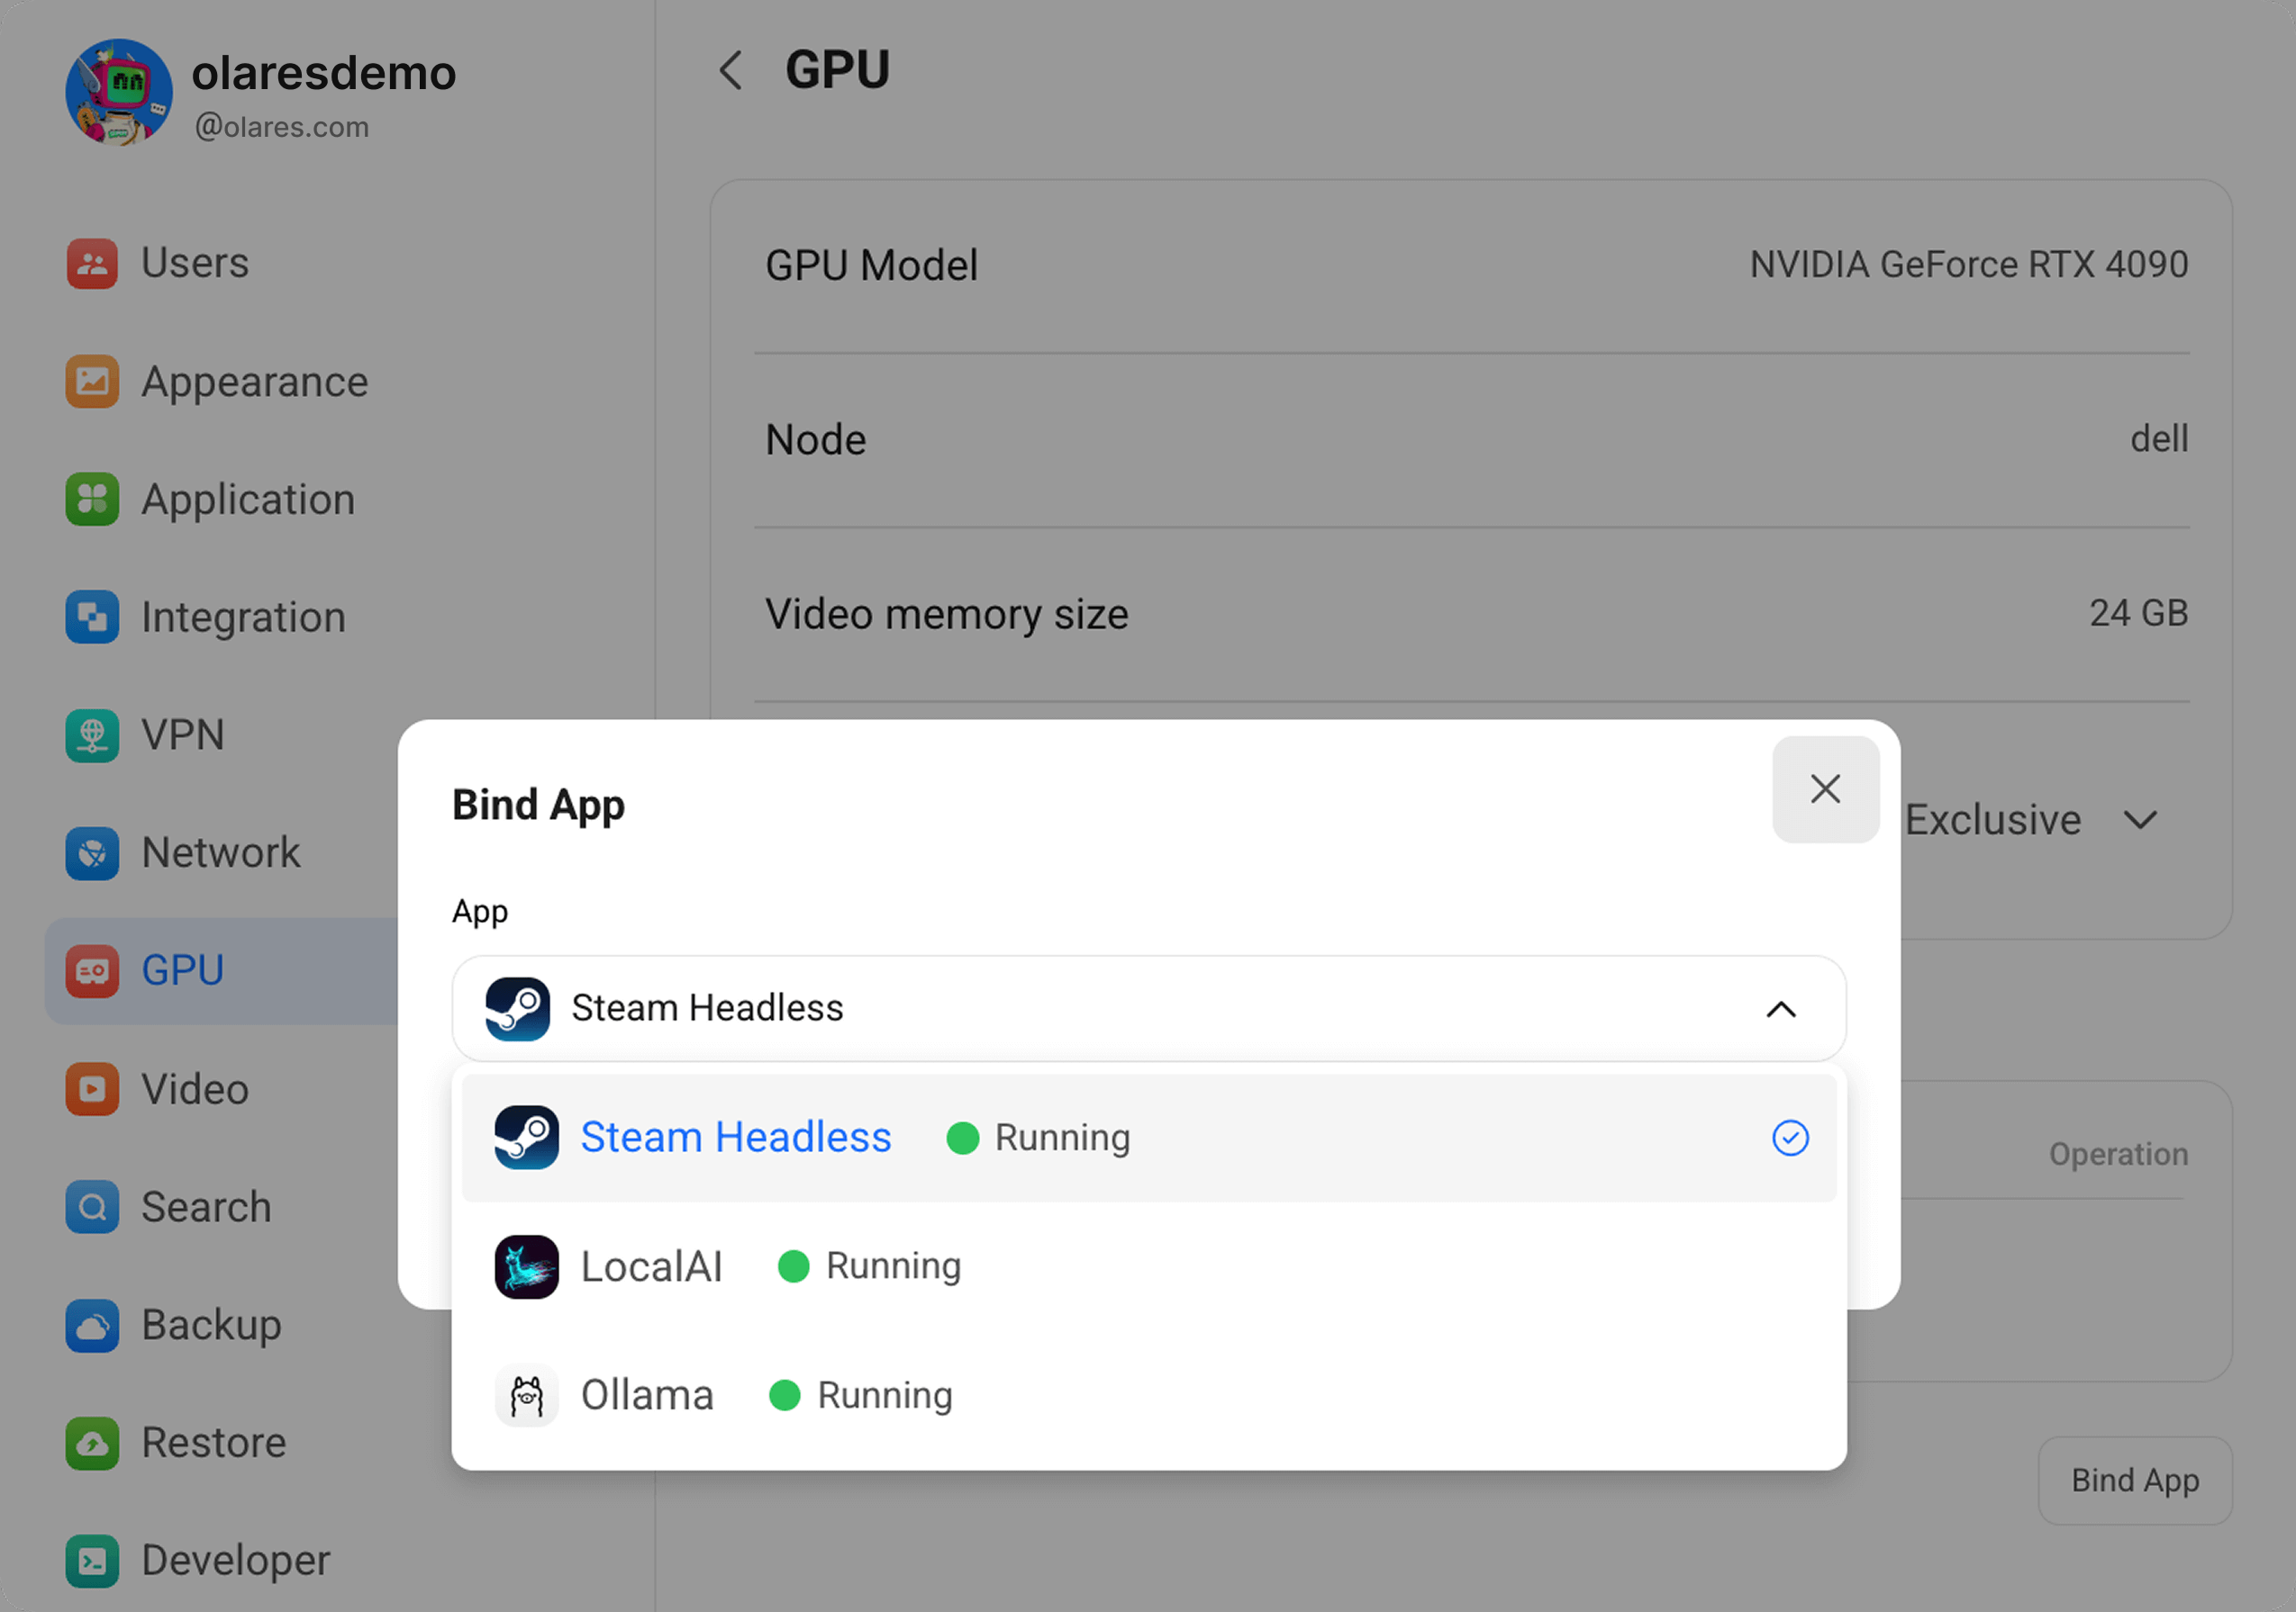The image size is (2296, 1612).
Task: Open the Integration icon
Action: click(x=92, y=617)
